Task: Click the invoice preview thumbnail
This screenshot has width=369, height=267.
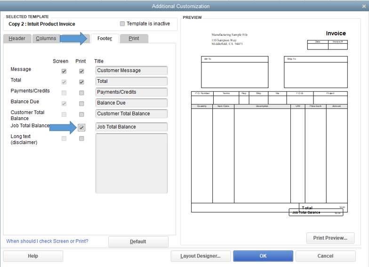Action: point(269,122)
